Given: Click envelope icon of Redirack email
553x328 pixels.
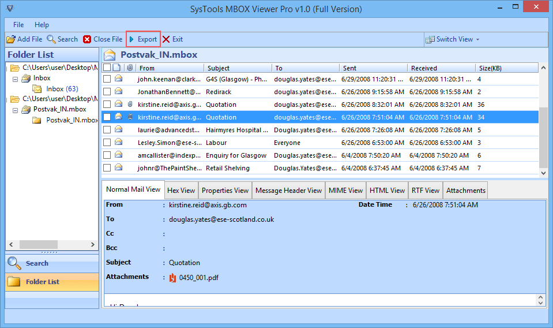Looking at the screenshot, I should coord(119,91).
